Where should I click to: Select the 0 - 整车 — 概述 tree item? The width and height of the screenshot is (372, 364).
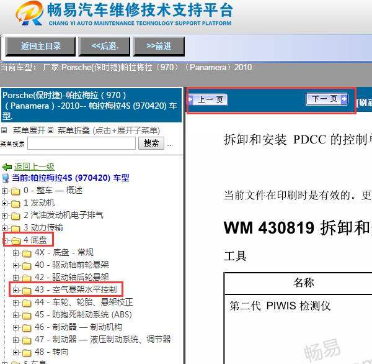53,191
